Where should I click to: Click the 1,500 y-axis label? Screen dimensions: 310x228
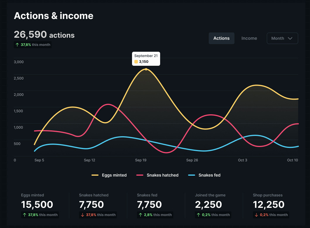coord(18,111)
